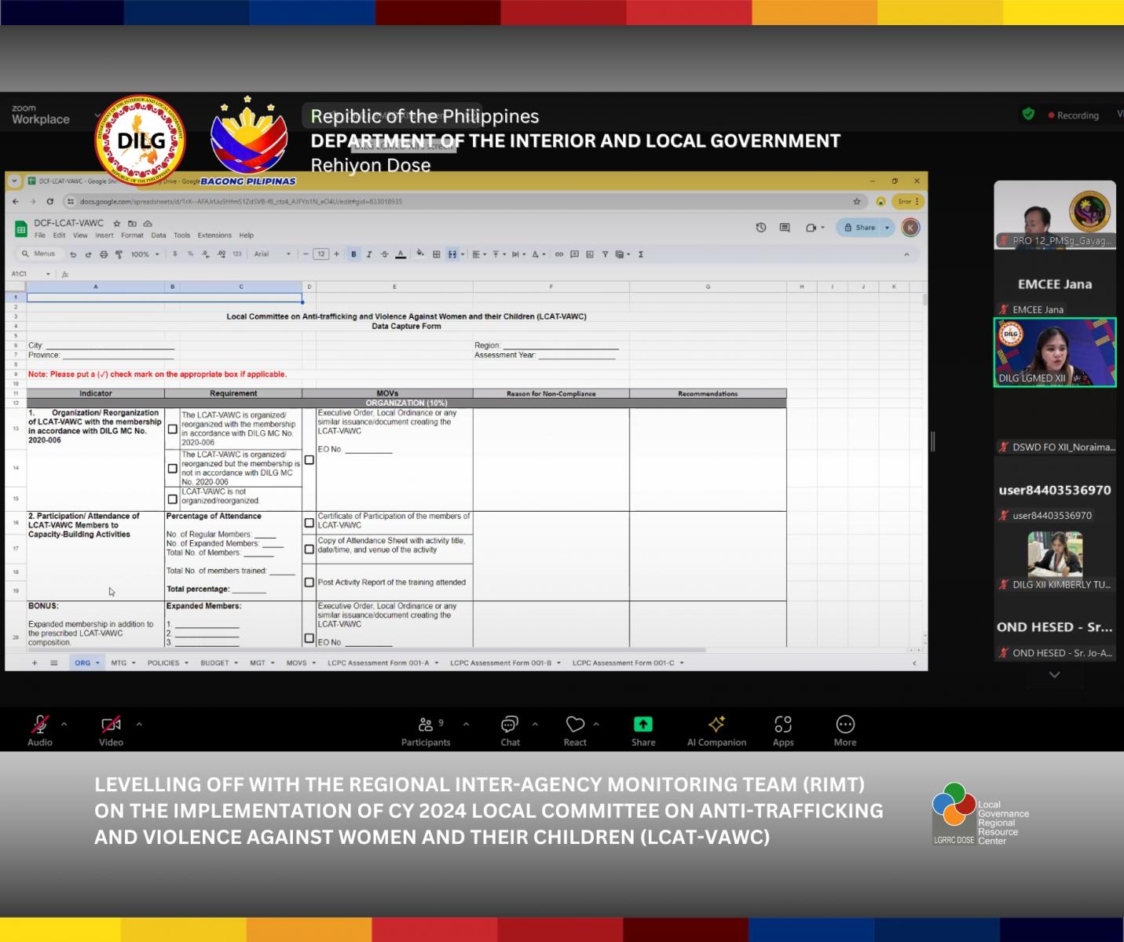Click the Menus search box
1124x942 pixels.
pos(39,254)
